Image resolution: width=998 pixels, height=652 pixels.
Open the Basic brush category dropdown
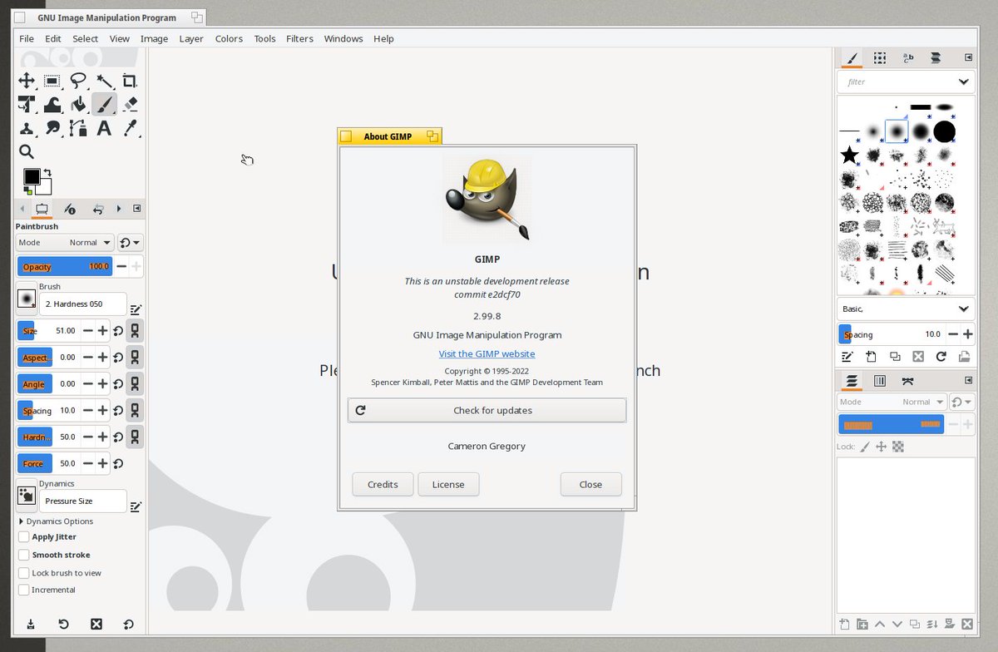(x=905, y=309)
